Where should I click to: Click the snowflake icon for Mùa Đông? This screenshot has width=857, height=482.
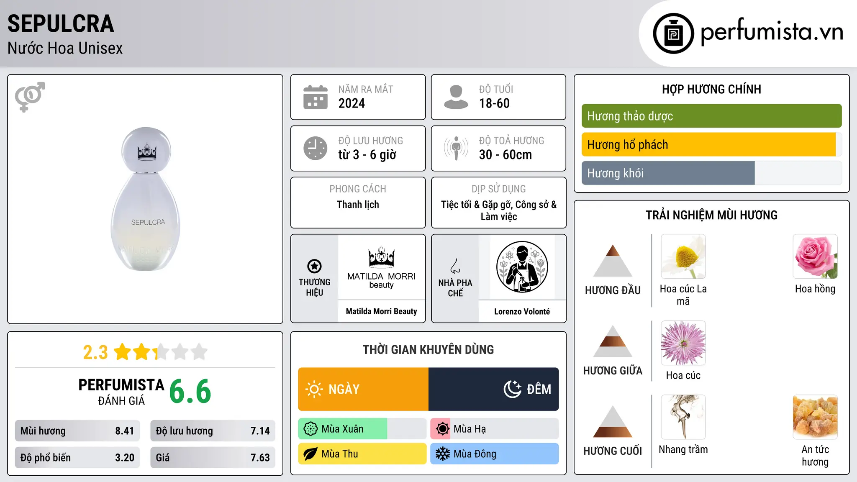[442, 454]
